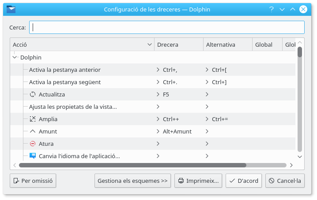This screenshot has height=200, width=317.
Task: Expand the Ctrl+, shortcut for previous tab
Action: tap(158, 70)
